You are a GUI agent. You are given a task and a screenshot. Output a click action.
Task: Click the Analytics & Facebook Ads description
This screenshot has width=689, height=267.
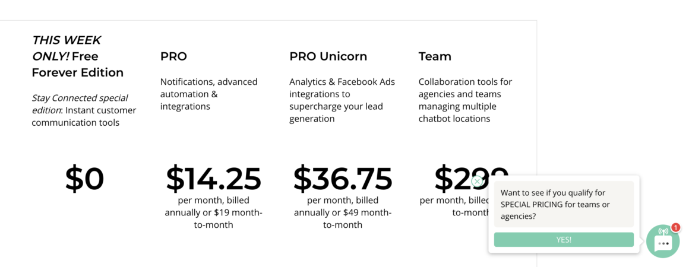click(342, 100)
